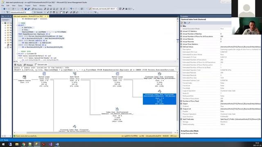Open Chrome from the taskbar

coord(24,144)
